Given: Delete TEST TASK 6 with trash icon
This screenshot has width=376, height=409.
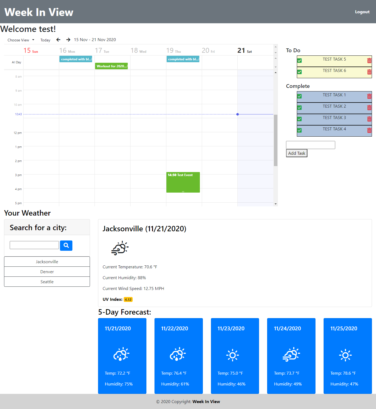Looking at the screenshot, I should (369, 72).
